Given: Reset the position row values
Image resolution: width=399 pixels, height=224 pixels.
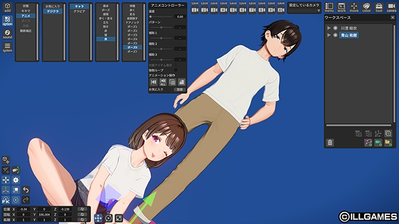Looking at the screenshot, I should click(82, 209).
